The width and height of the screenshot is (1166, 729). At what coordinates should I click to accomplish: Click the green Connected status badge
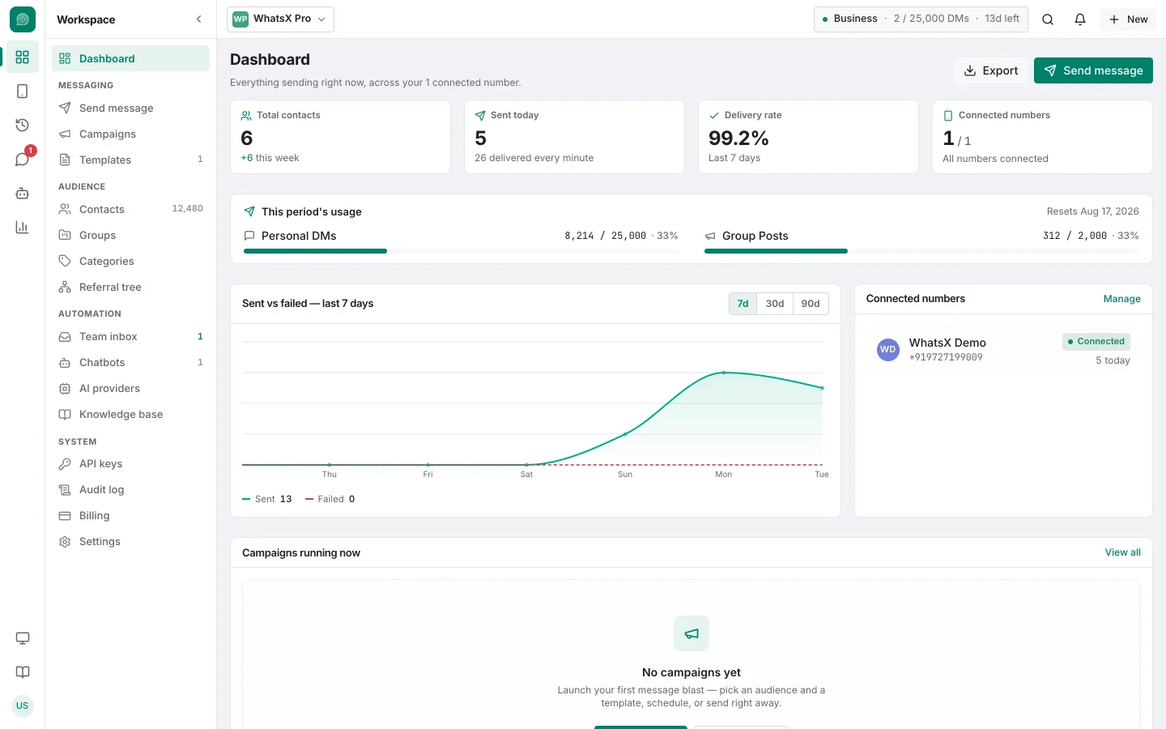1096,341
